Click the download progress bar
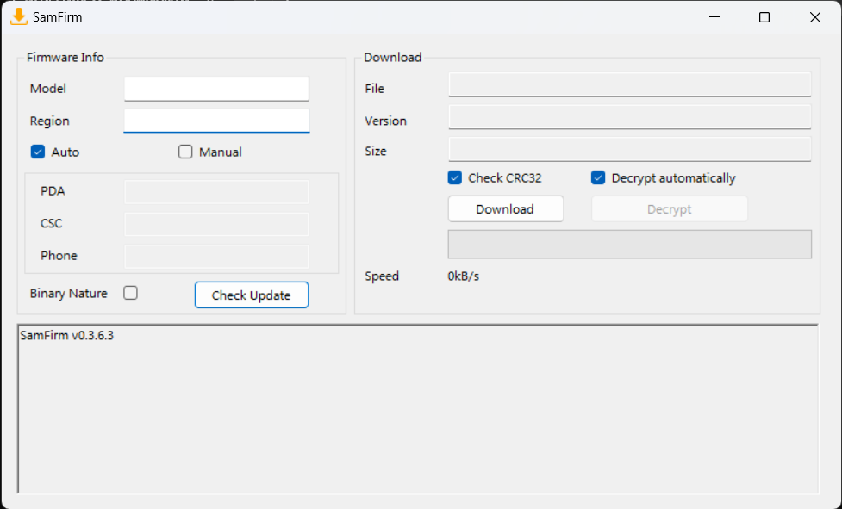 [630, 245]
